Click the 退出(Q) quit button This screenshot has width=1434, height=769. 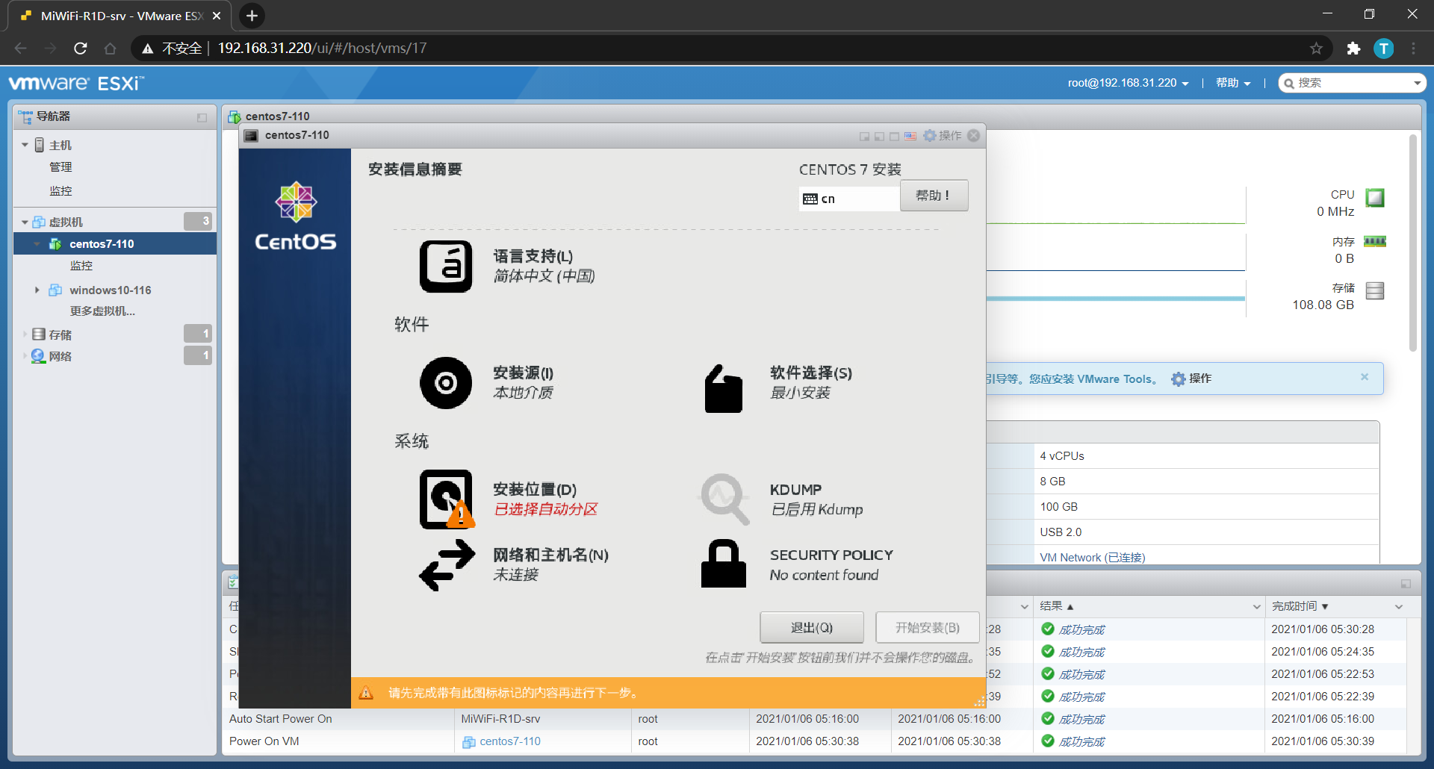812,627
